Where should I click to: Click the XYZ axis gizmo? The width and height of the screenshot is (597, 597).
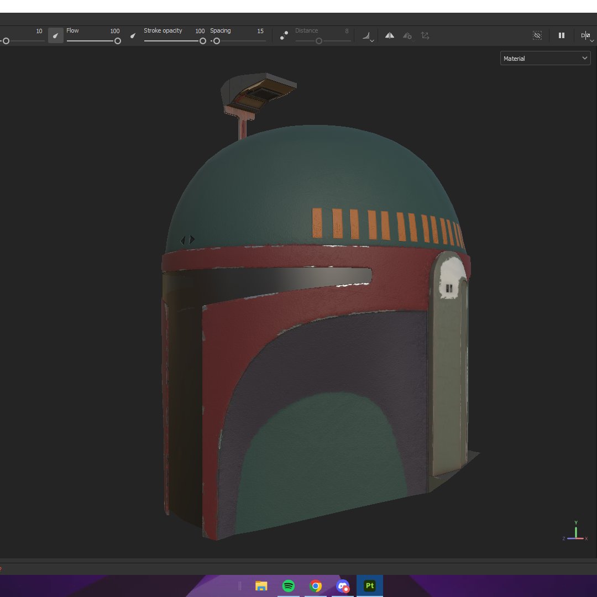tap(575, 531)
